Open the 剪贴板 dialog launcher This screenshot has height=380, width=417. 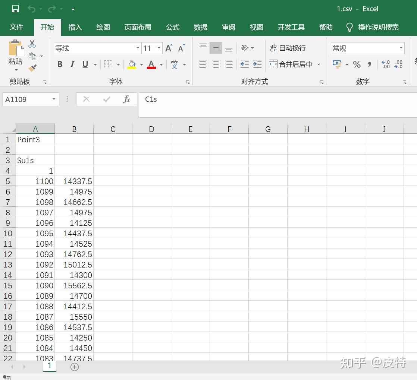coord(44,82)
